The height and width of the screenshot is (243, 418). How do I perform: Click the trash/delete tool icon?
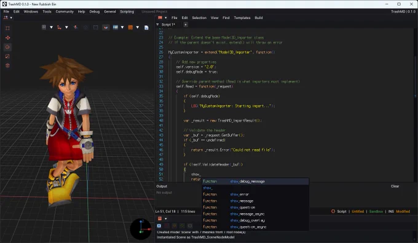coord(7,66)
